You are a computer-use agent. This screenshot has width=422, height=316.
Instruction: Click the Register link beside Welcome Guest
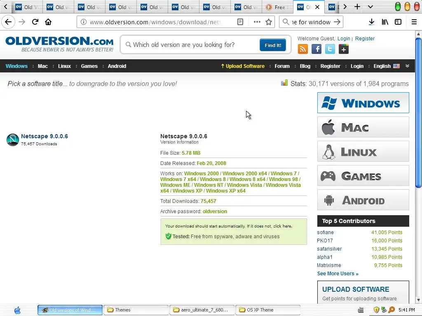365,38
